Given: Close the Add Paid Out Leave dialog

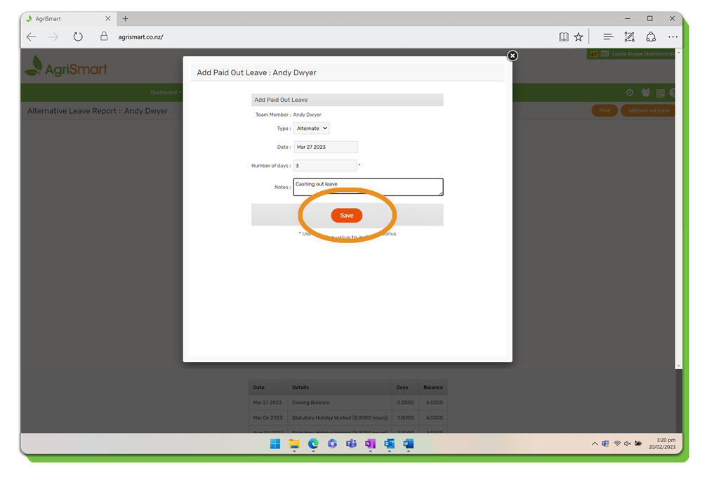Looking at the screenshot, I should pos(513,56).
